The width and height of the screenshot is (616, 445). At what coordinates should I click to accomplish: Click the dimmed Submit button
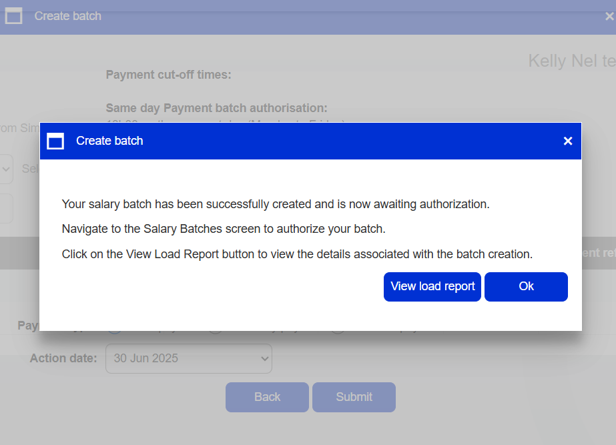tap(354, 397)
